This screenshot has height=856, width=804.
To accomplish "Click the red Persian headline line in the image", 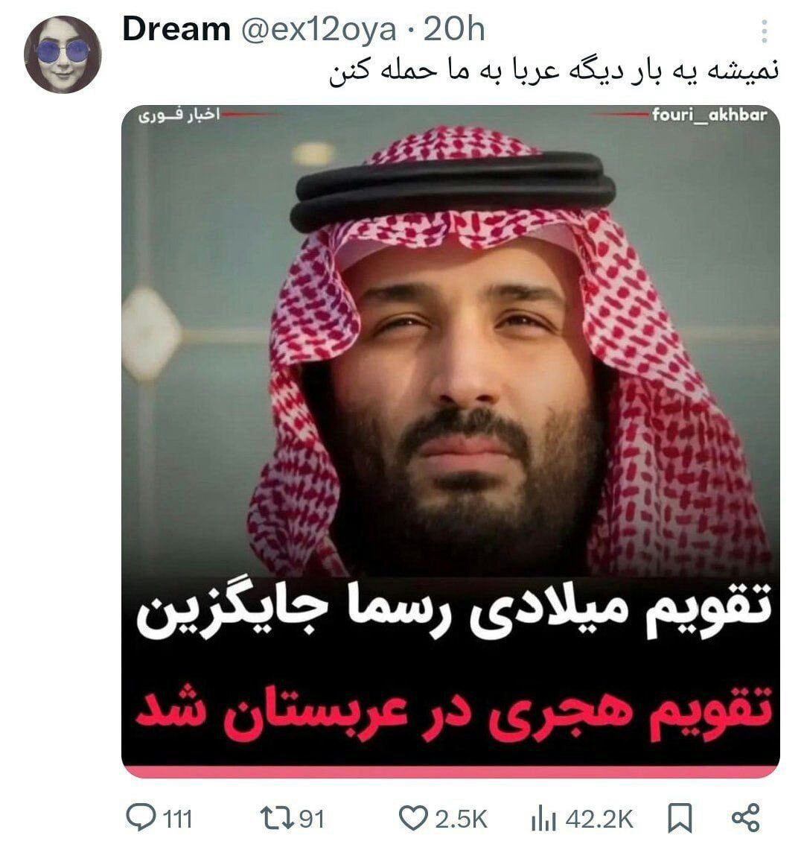I will (454, 711).
